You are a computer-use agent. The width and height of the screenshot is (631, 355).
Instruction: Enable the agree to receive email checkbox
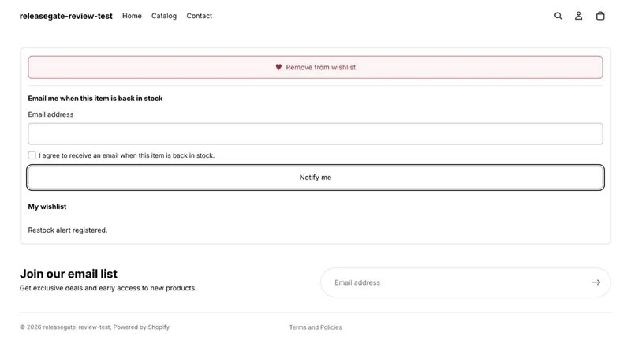pyautogui.click(x=32, y=155)
